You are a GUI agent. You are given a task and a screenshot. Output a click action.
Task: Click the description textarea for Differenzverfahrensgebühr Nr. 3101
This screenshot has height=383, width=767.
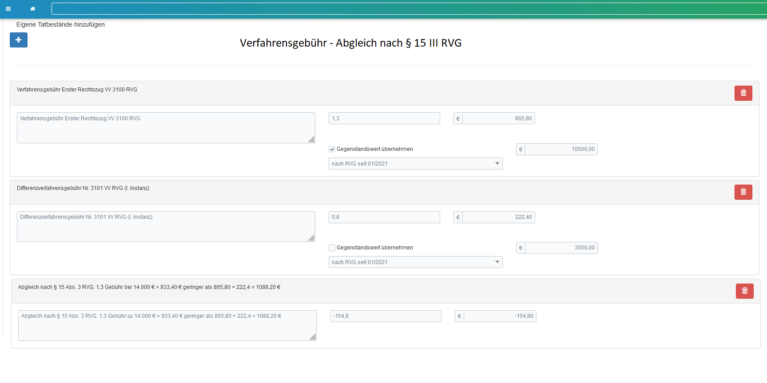[x=166, y=226]
